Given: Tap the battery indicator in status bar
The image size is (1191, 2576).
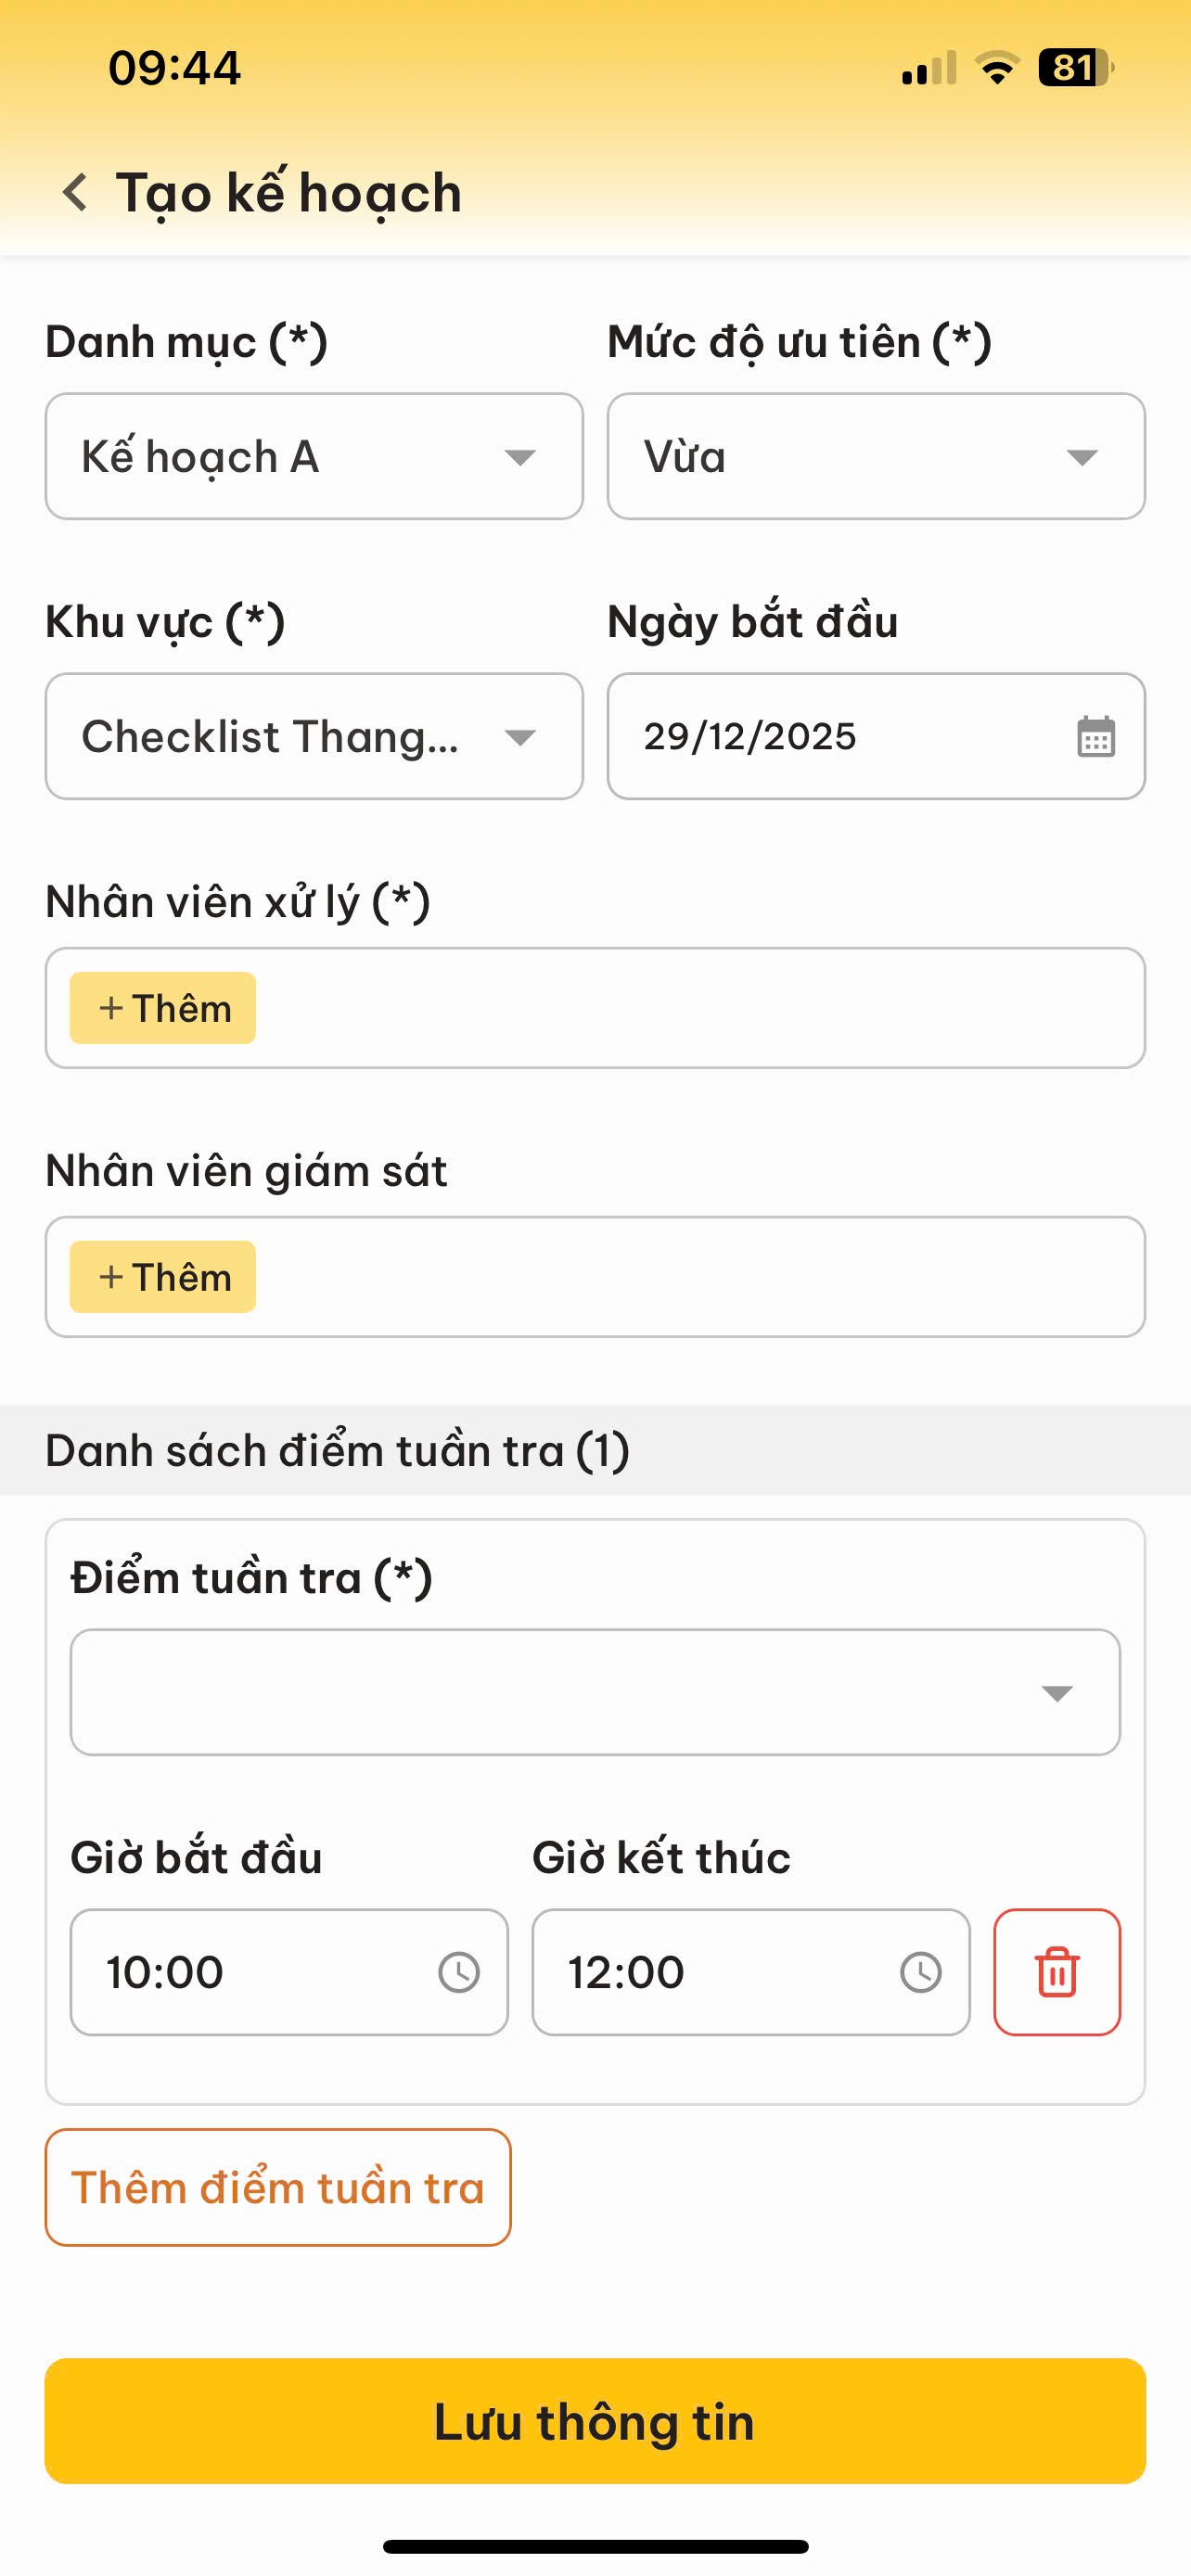Looking at the screenshot, I should click(1076, 68).
